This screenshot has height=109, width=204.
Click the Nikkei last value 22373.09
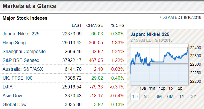72,34
